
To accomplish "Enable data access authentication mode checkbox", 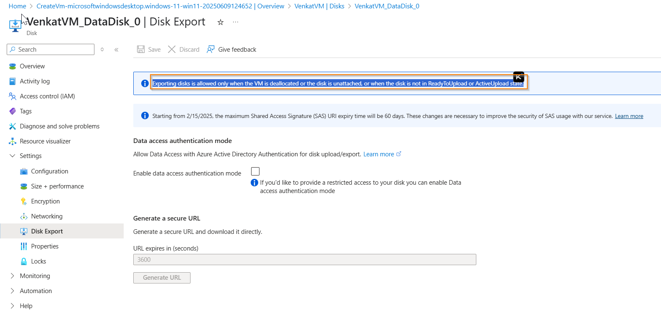I will coord(255,171).
